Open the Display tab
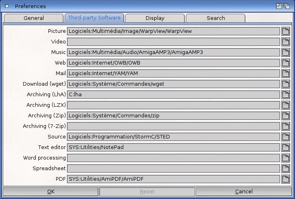 pyautogui.click(x=155, y=18)
